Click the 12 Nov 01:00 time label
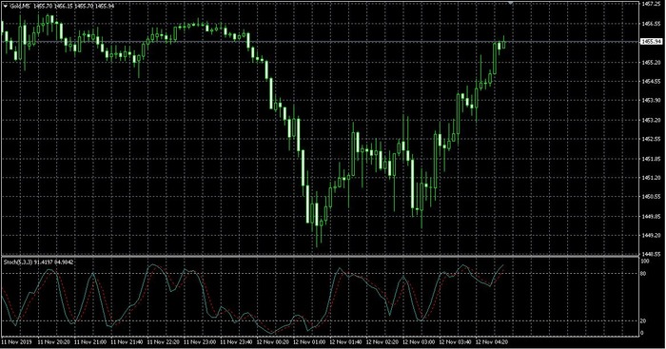The image size is (666, 349). (x=309, y=341)
